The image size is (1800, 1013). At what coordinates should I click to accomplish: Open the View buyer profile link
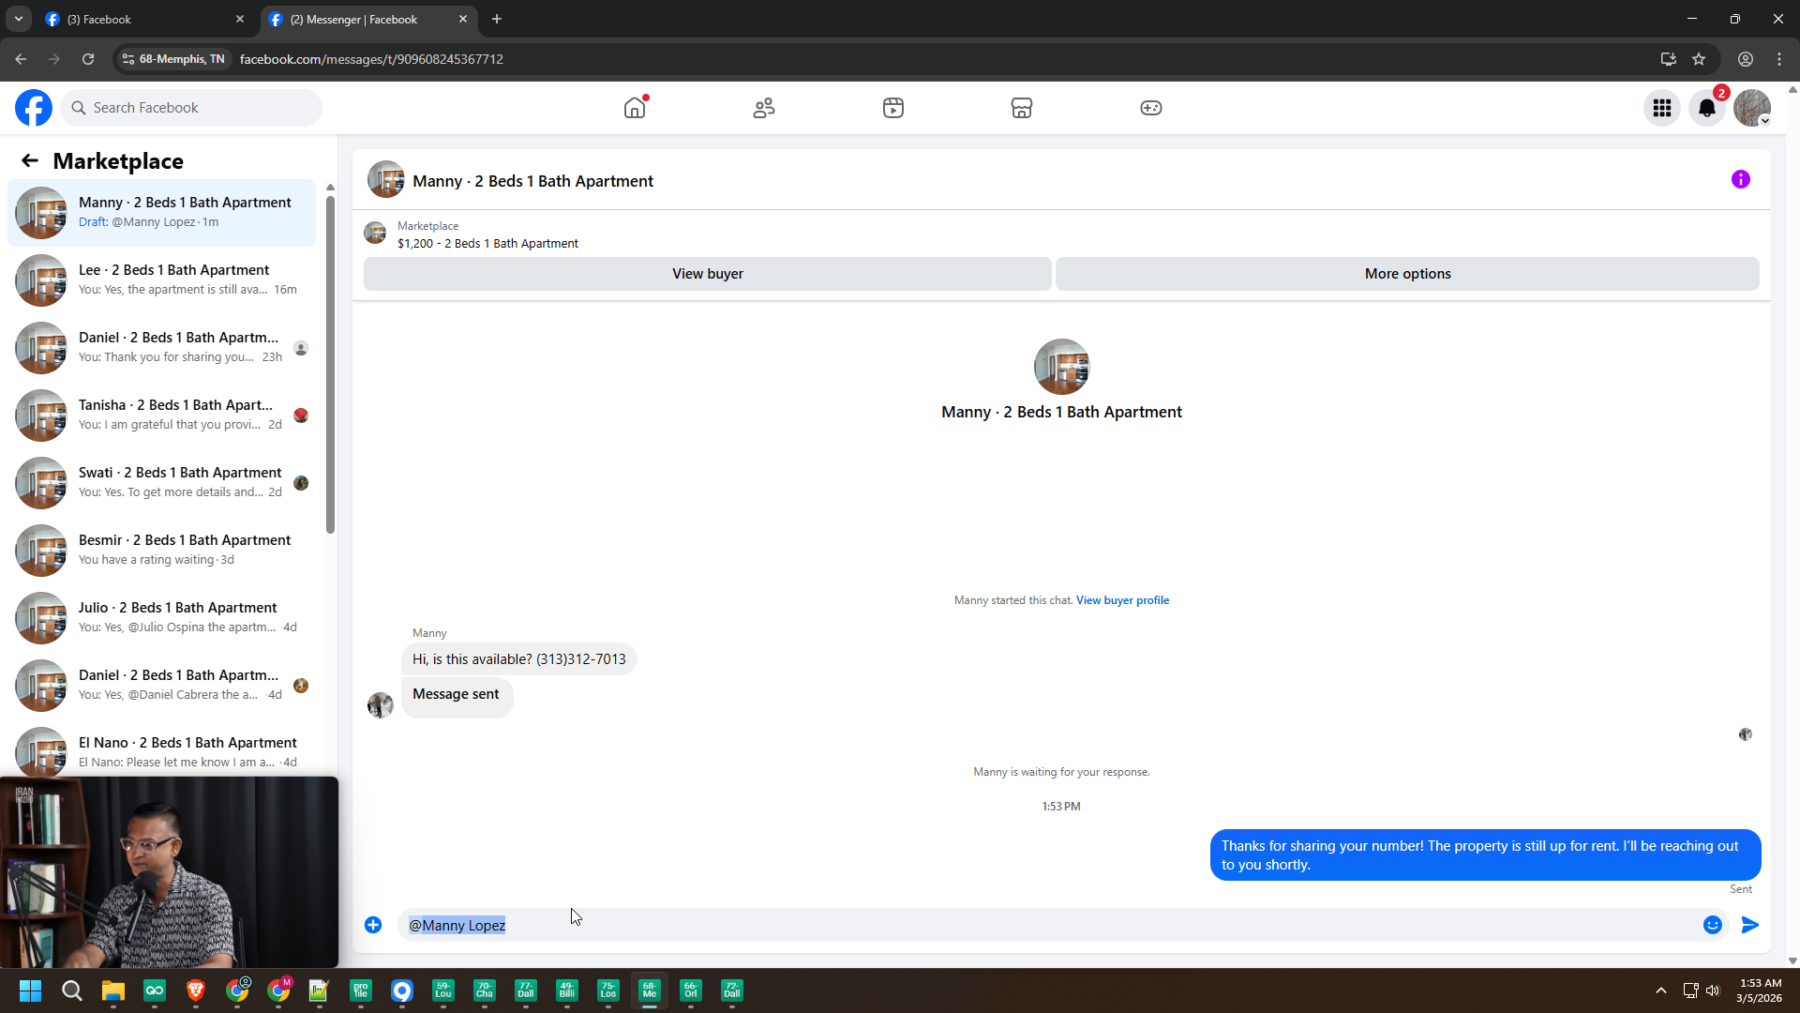click(x=1122, y=600)
